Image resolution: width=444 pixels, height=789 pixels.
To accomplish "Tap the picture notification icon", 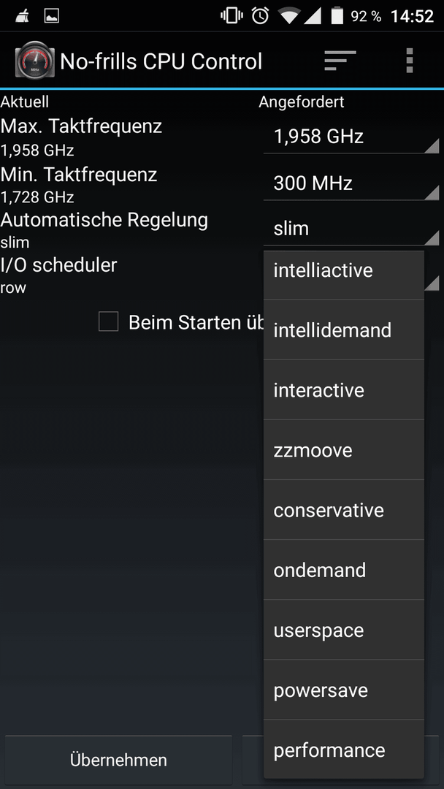I will [x=51, y=16].
